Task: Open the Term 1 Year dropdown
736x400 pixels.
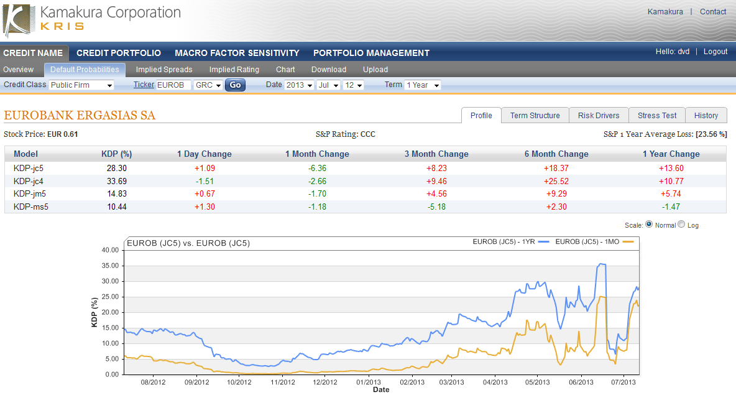Action: [423, 85]
